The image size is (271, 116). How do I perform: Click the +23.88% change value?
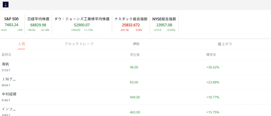(x=213, y=82)
